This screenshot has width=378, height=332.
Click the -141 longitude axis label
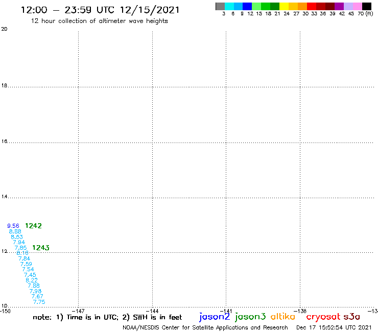click(226, 311)
